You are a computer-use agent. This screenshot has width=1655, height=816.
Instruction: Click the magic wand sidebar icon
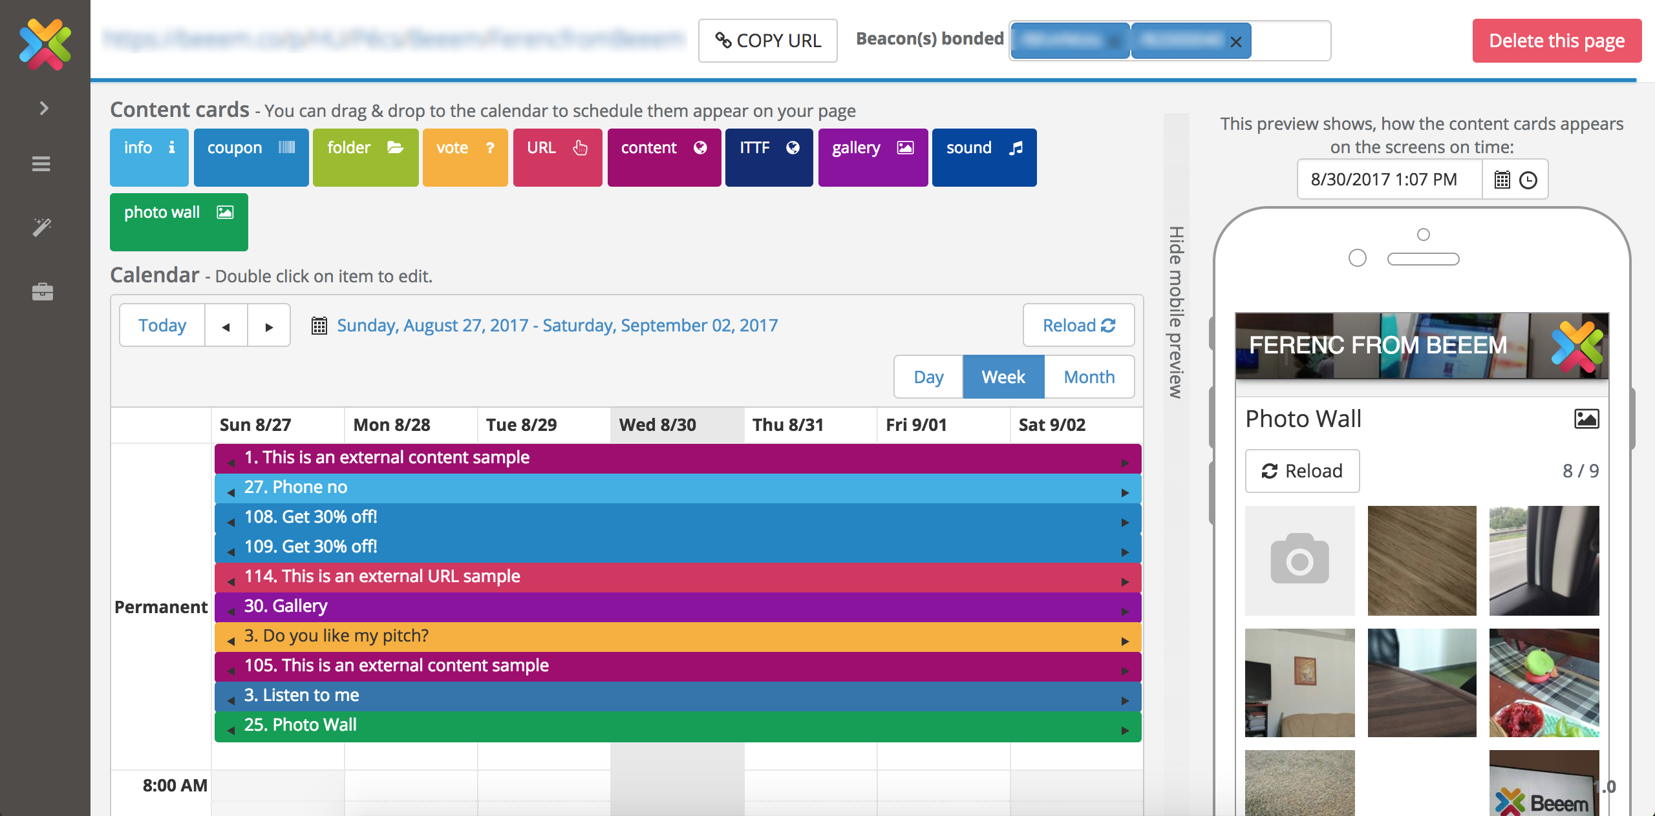point(43,227)
